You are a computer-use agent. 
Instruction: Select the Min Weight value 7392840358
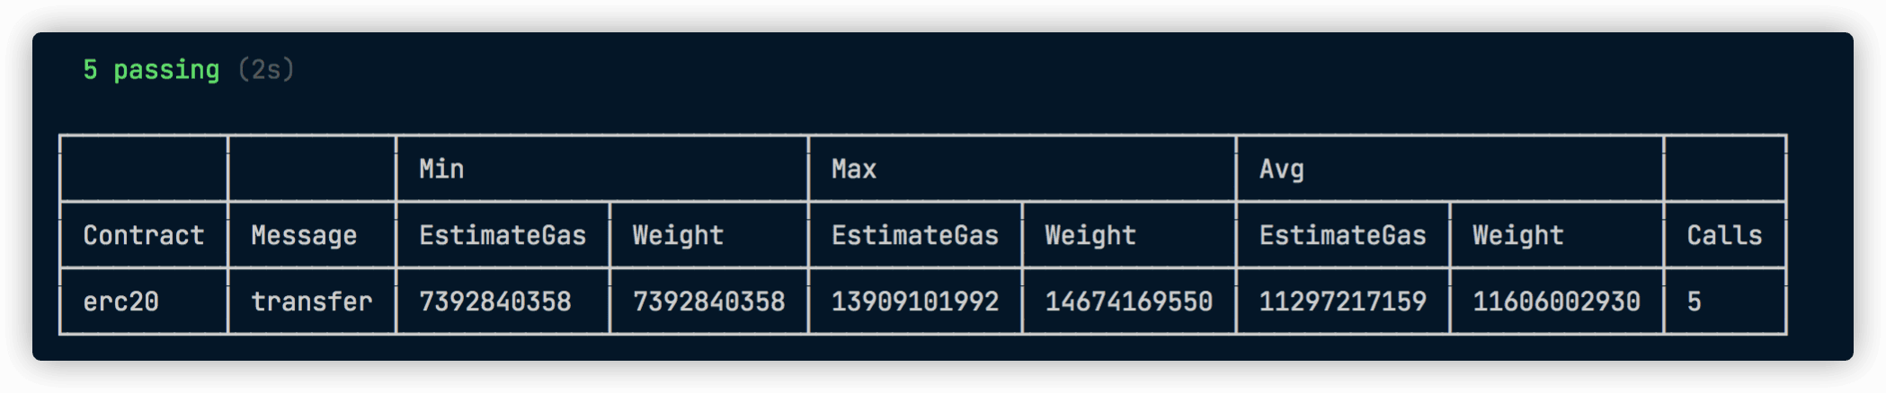tap(708, 301)
